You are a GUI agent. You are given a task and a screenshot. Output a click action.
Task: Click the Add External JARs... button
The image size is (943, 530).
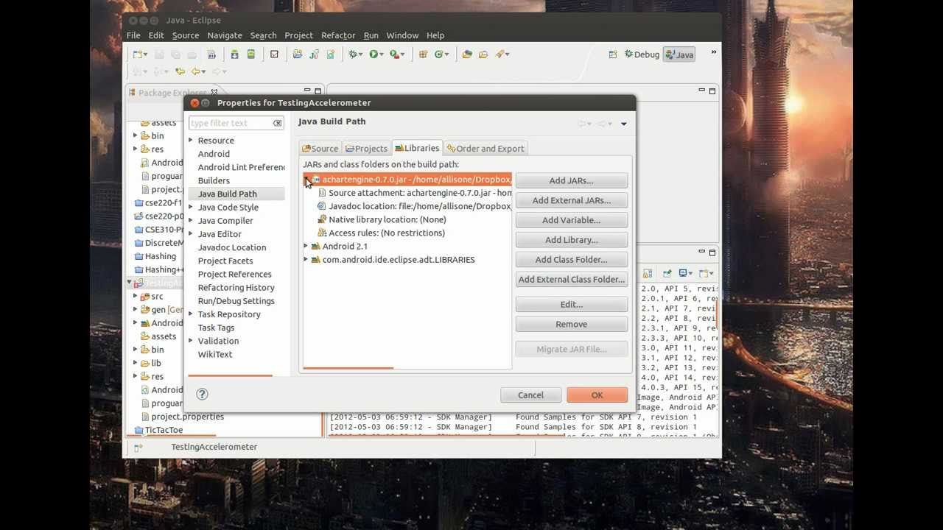pos(571,200)
